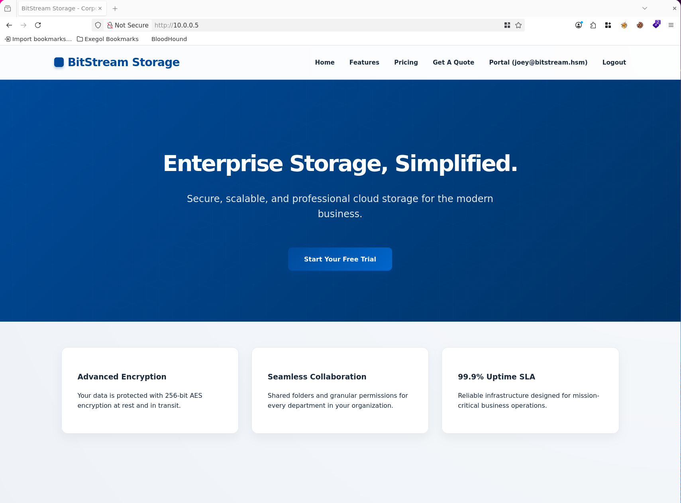Image resolution: width=681 pixels, height=503 pixels.
Task: Open a new tab with plus button
Action: [x=115, y=8]
